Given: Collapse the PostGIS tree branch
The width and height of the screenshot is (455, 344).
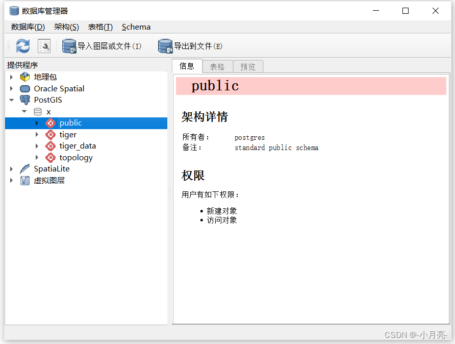Looking at the screenshot, I should pyautogui.click(x=11, y=100).
